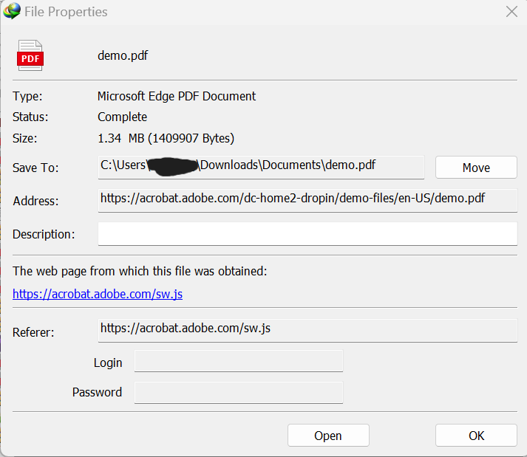Click the Description label
527x457 pixels.
coord(44,234)
